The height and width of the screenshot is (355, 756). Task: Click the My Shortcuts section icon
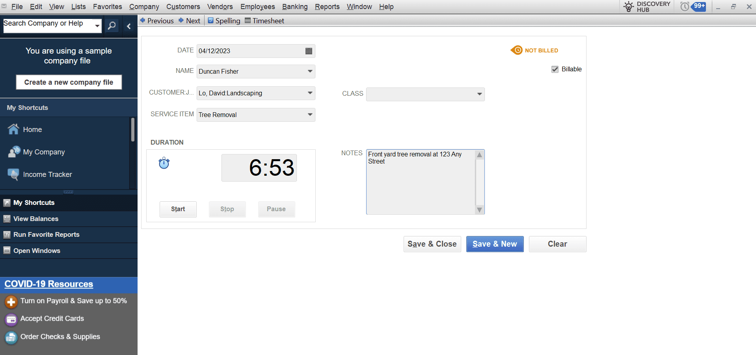tap(7, 203)
